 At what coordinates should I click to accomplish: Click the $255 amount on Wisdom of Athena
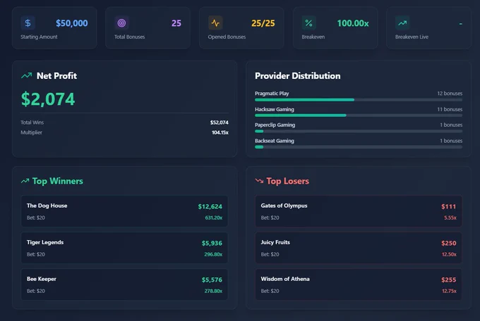[449, 279]
